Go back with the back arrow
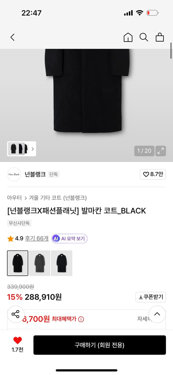 tap(12, 37)
